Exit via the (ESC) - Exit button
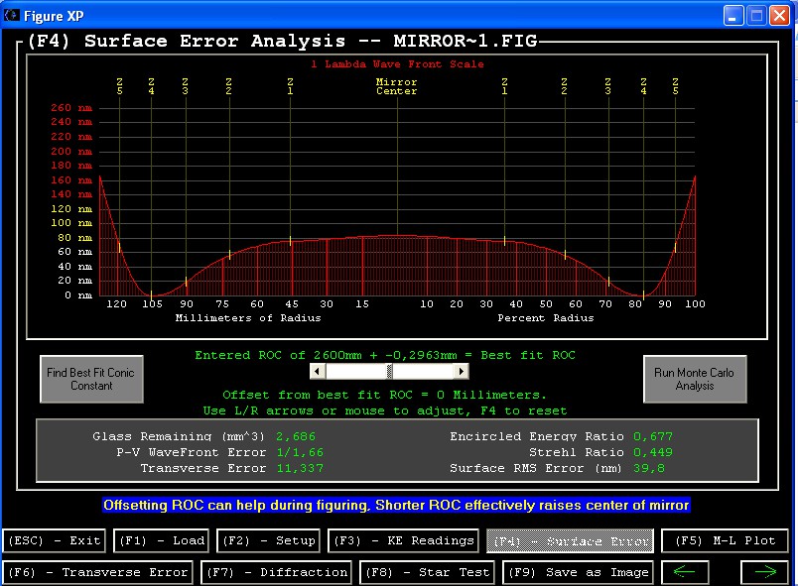This screenshot has height=586, width=798. [54, 540]
